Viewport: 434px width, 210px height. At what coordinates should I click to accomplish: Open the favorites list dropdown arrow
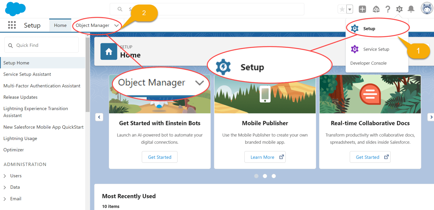coord(350,9)
